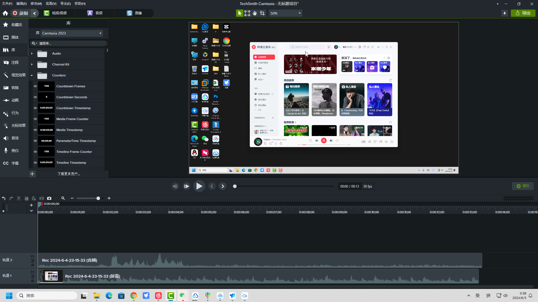Open the 行为 behaviors panel
Screen dimensions: 538x302
[x=14, y=113]
